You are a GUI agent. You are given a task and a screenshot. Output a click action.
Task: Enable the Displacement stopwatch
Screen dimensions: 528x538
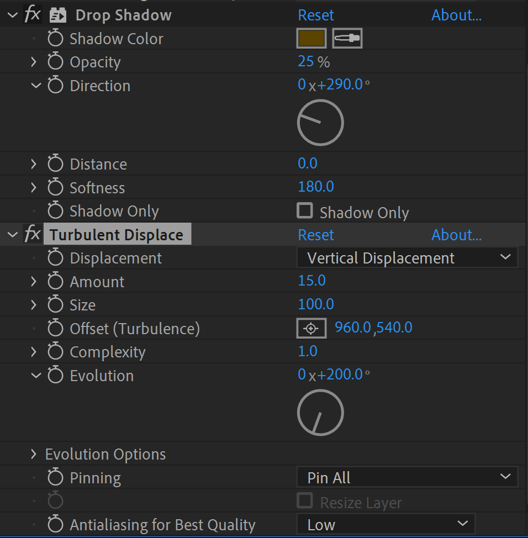pyautogui.click(x=55, y=258)
